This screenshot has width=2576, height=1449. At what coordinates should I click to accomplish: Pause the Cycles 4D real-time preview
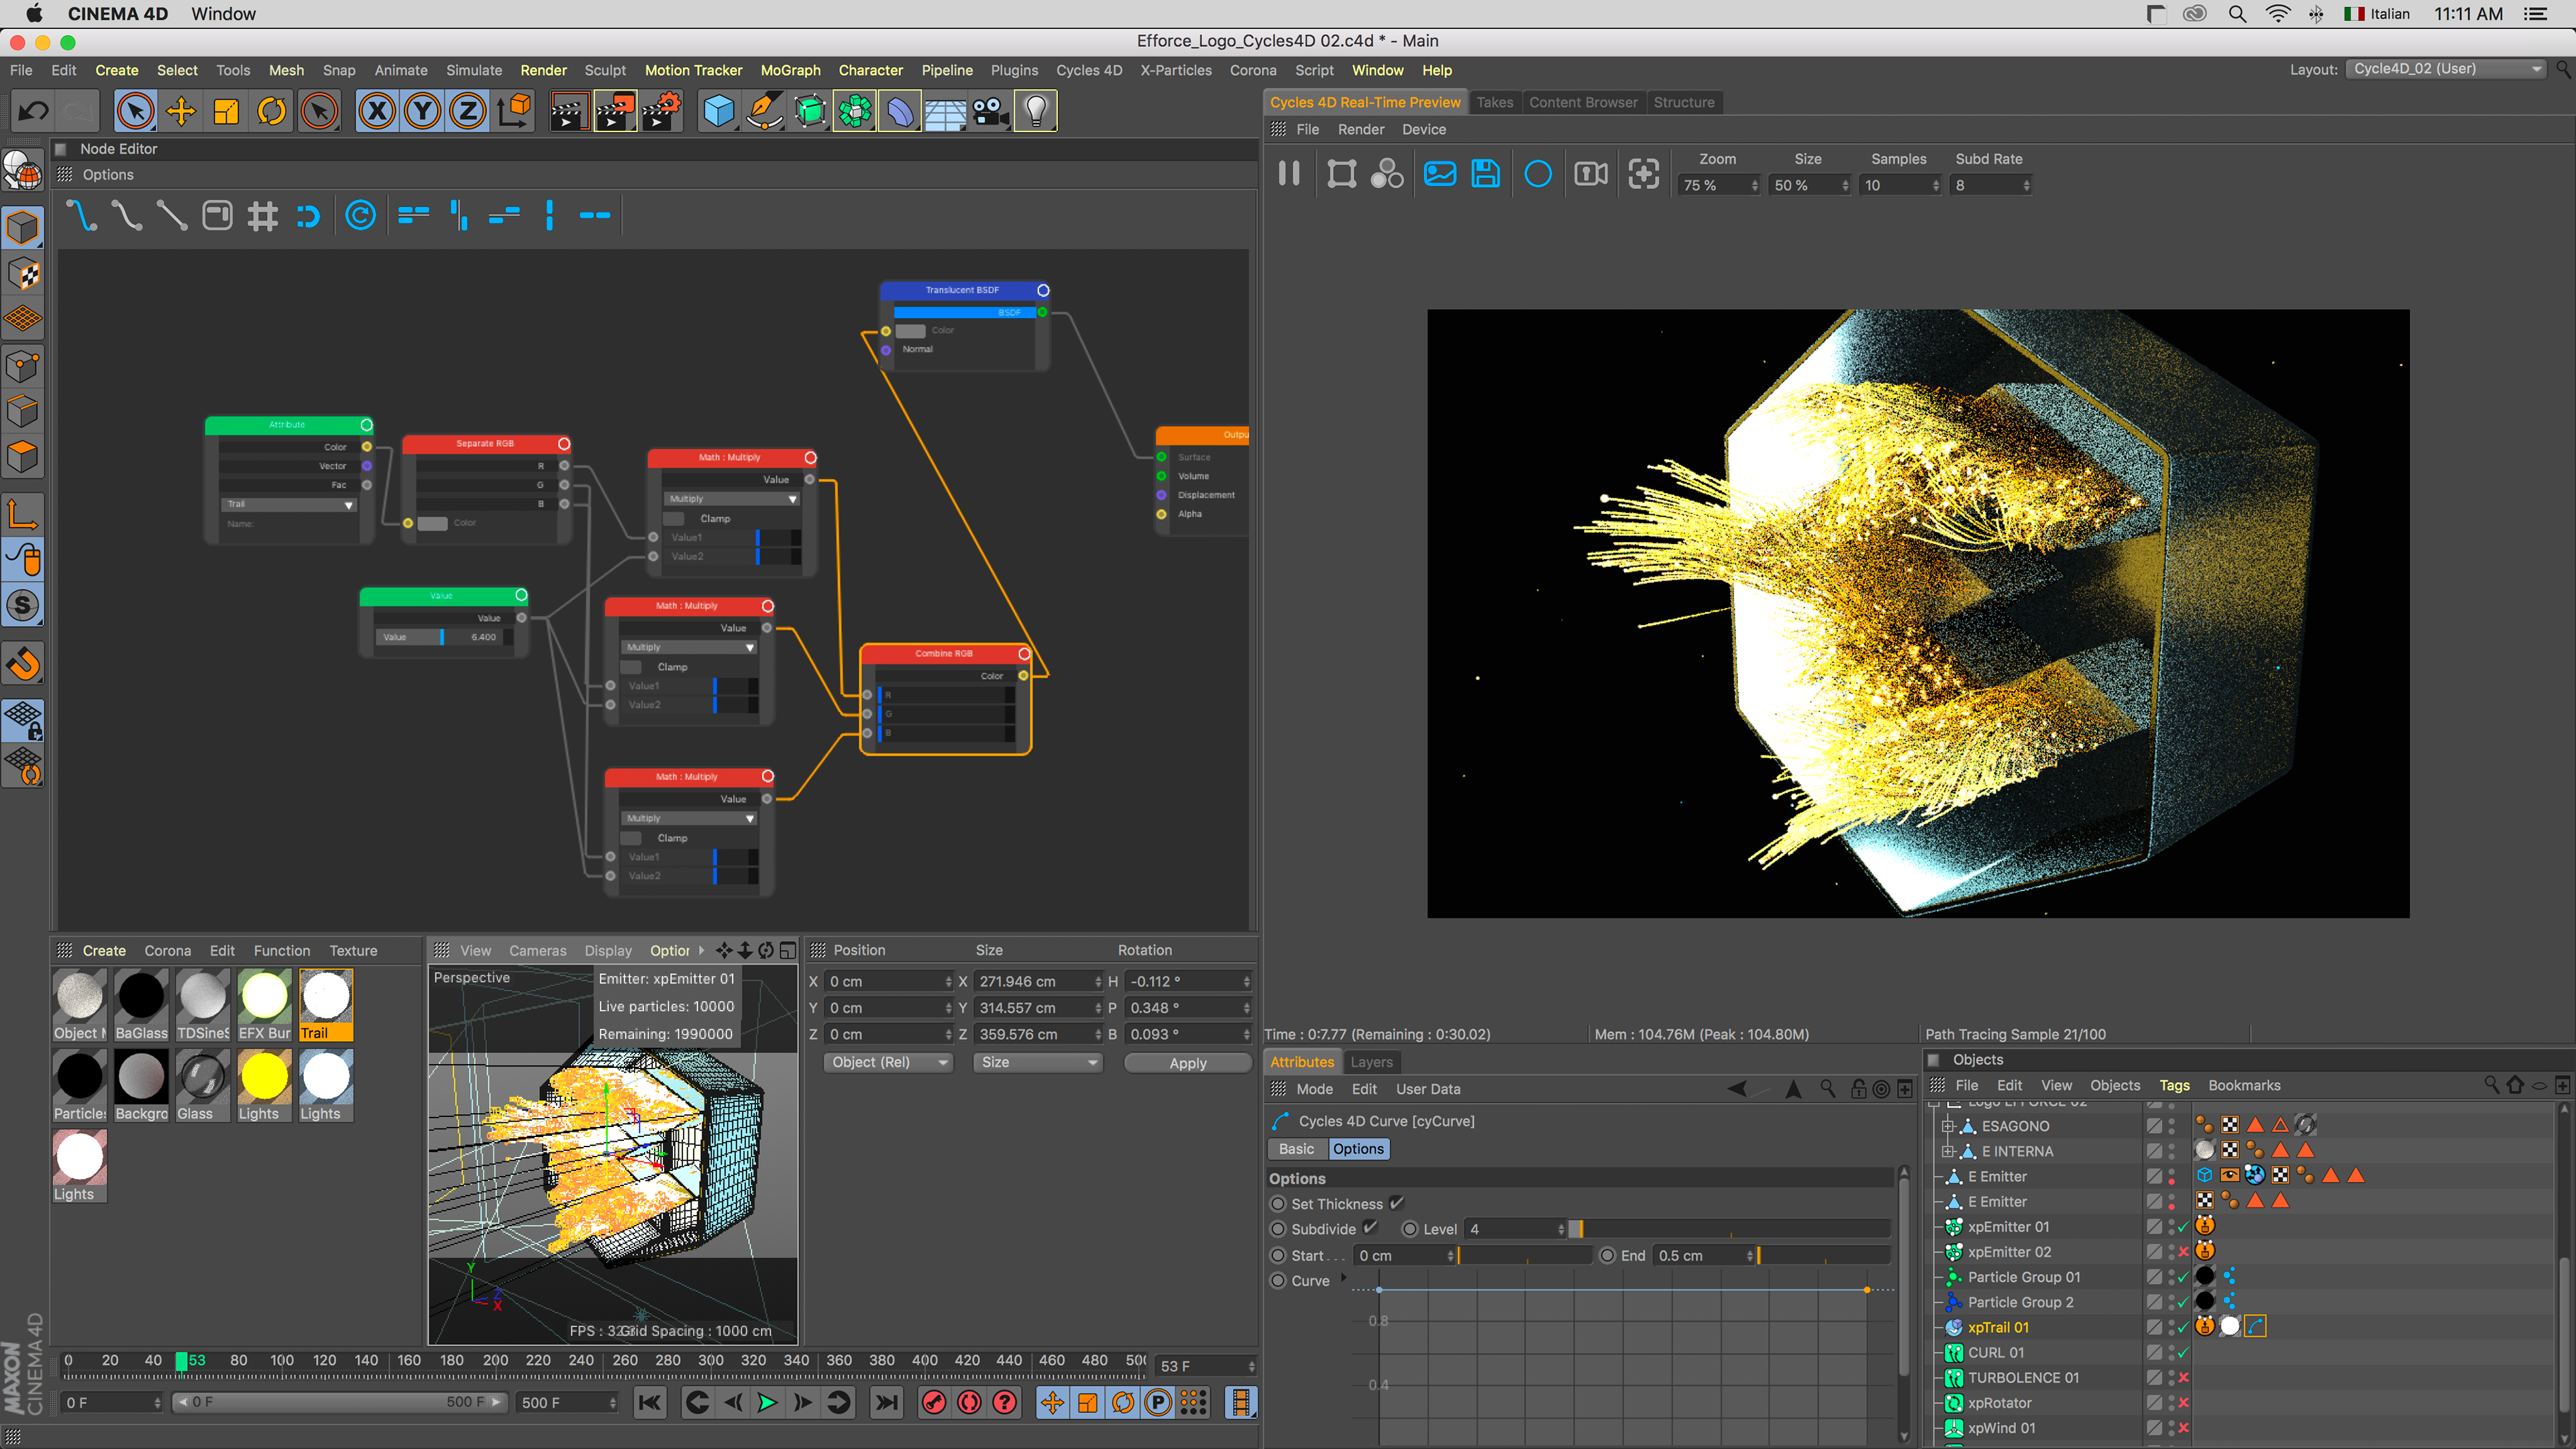1289,174
